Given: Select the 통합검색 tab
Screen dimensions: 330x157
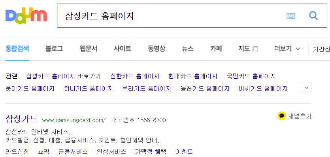Looking at the screenshot, I should (x=17, y=49).
